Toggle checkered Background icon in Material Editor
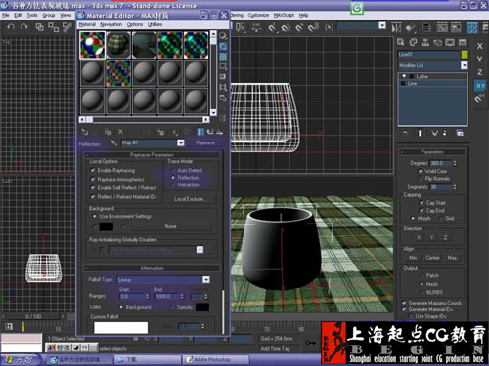The image size is (489, 366). [223, 57]
